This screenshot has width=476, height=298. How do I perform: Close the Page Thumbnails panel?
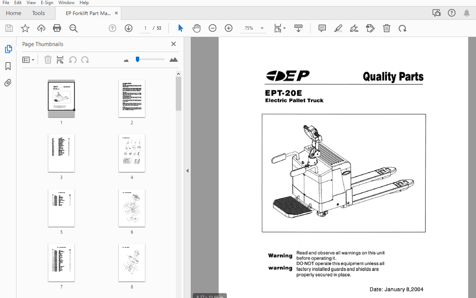(173, 44)
